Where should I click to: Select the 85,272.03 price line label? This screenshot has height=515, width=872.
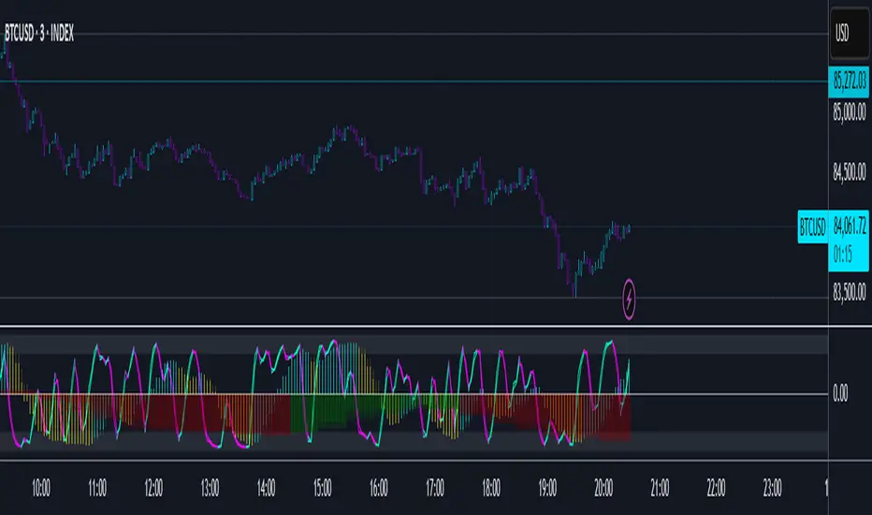tap(849, 81)
